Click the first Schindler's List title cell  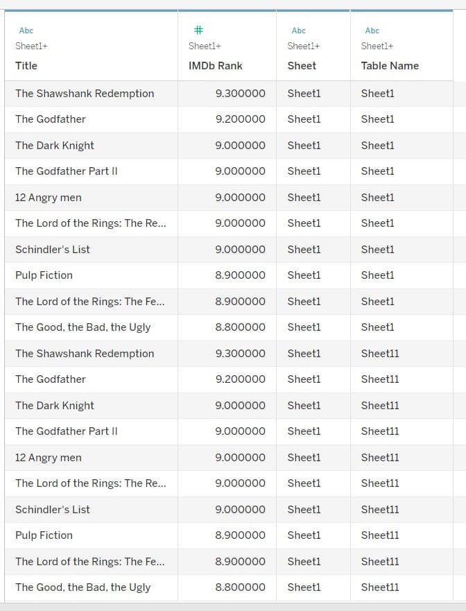point(53,250)
